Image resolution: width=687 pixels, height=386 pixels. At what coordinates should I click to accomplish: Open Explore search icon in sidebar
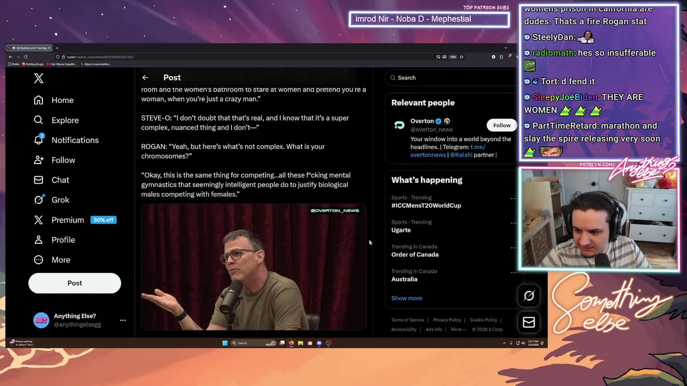point(39,120)
